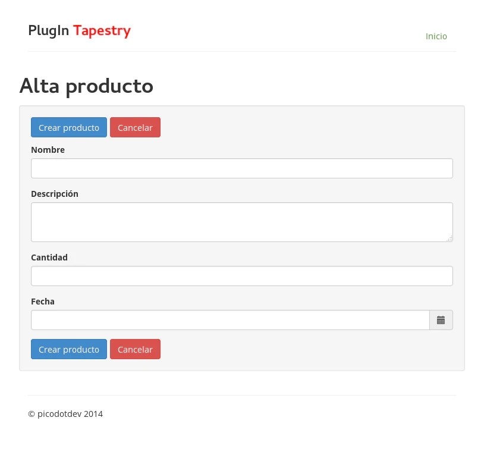Viewport: 484px width, 449px height.
Task: Click the Fecha field label
Action: coord(43,302)
